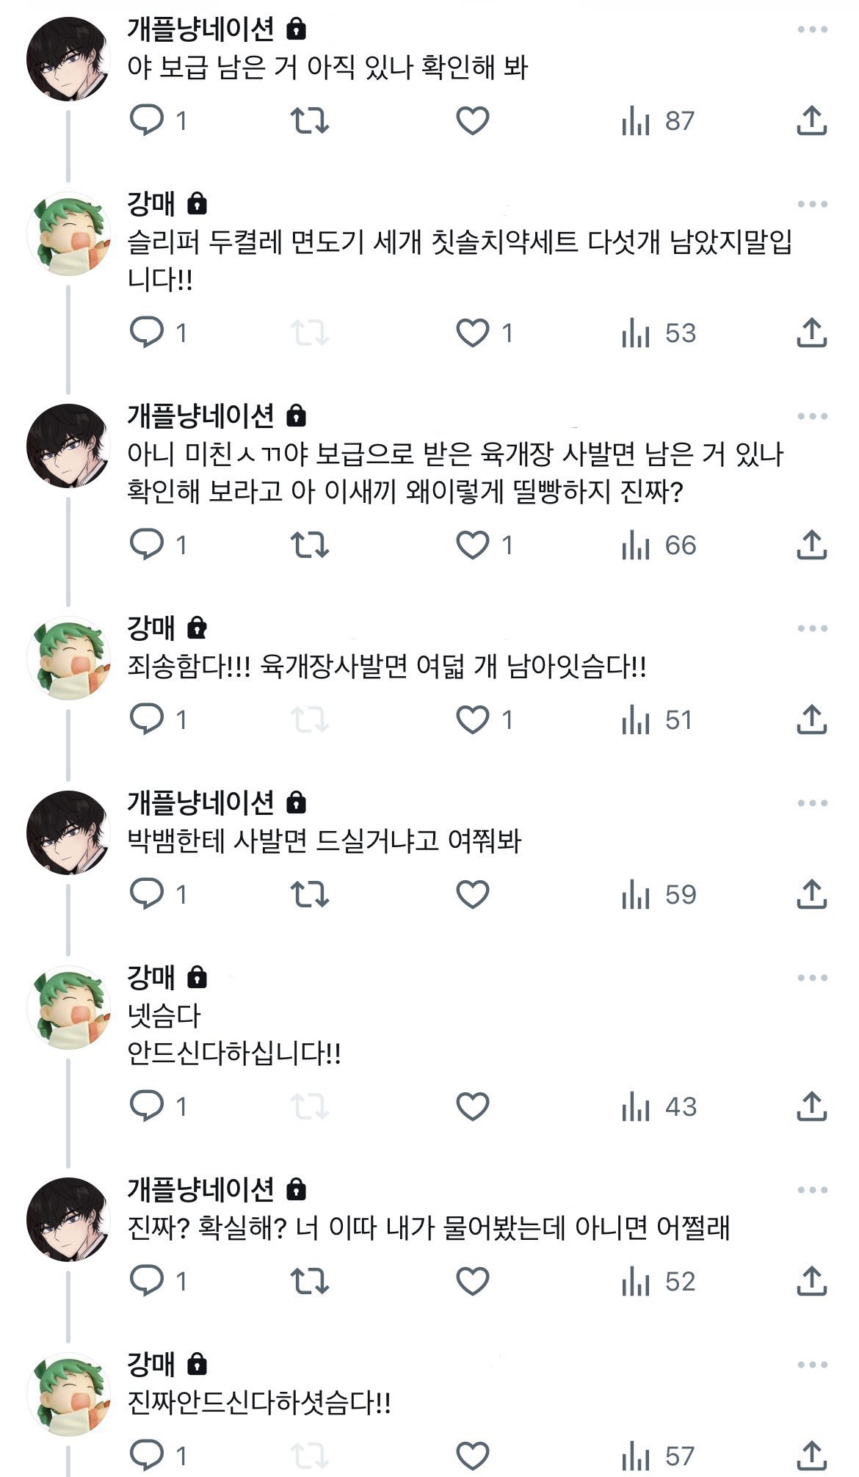Reply to the '야 보급 남은 거' tweet
Viewport: 859px width, 1477px height.
click(x=147, y=120)
